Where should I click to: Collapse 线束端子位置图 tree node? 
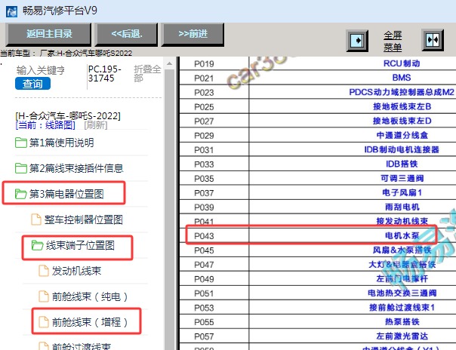(80, 245)
